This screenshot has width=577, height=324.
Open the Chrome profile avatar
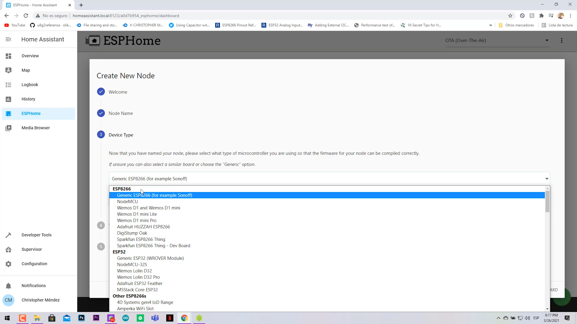tap(561, 16)
